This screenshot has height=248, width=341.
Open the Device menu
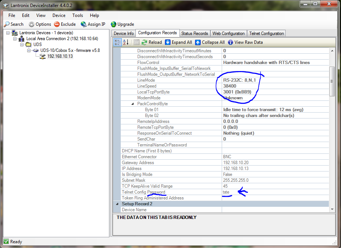(59, 15)
